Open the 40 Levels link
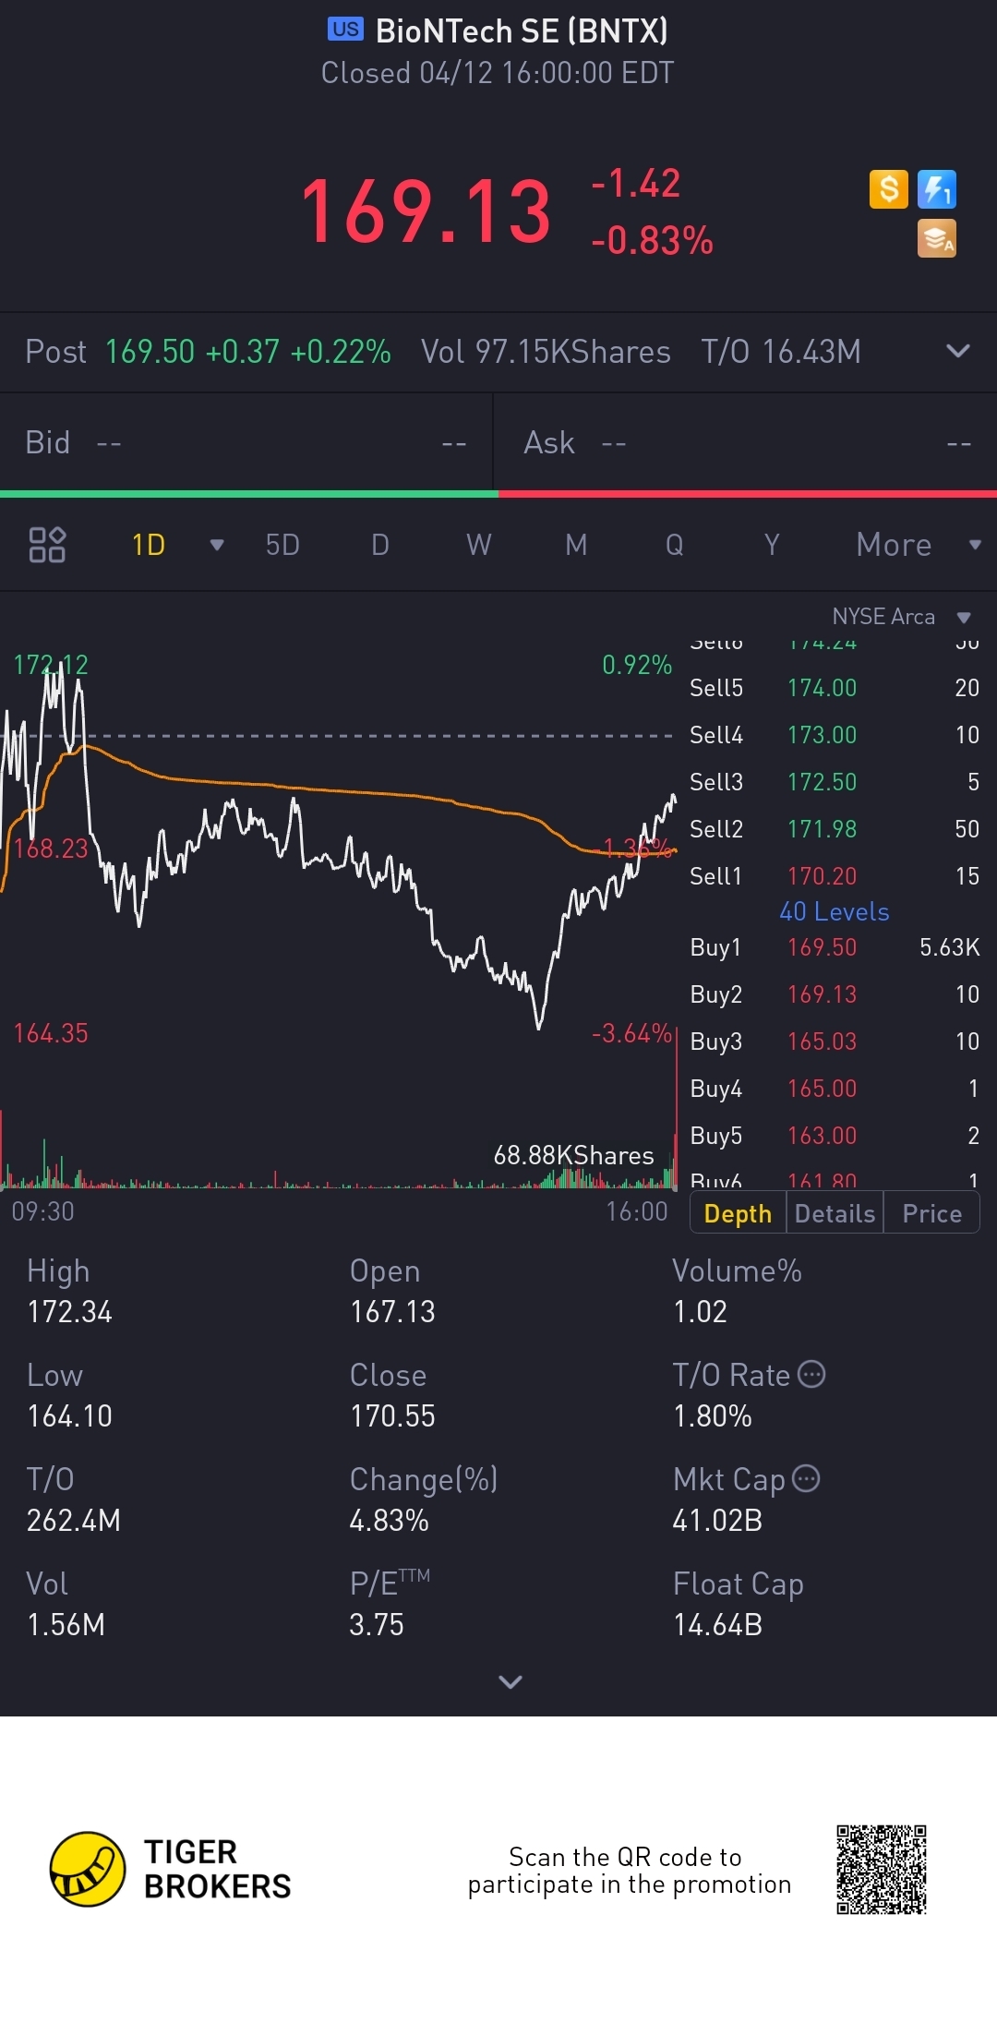This screenshot has height=2023, width=997. 835,911
